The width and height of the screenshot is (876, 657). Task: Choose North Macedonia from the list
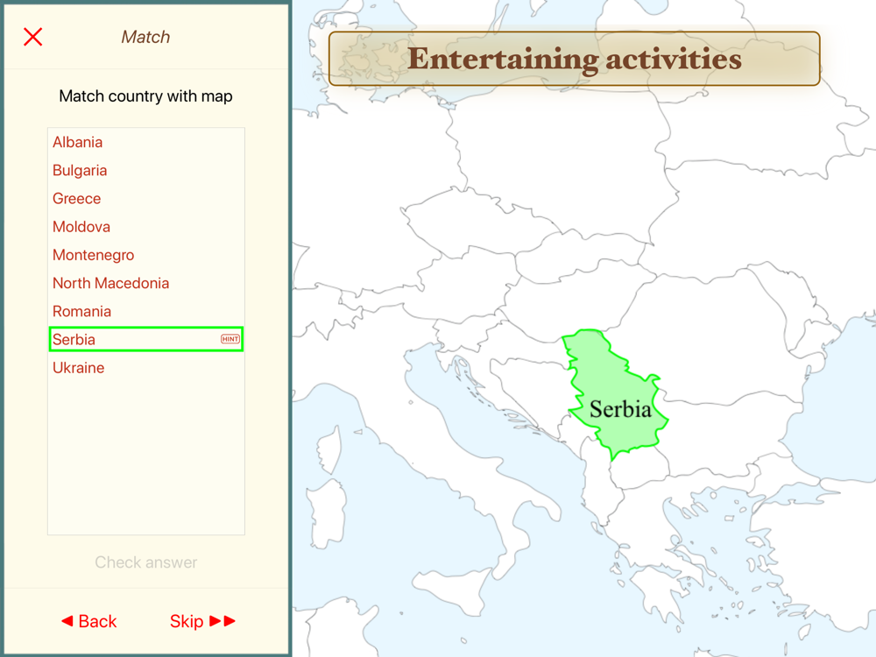[110, 283]
